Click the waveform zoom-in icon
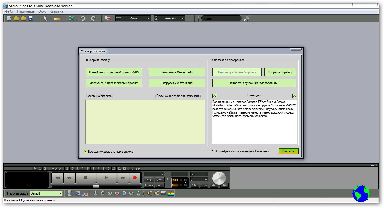The image size is (384, 208). click(x=149, y=193)
